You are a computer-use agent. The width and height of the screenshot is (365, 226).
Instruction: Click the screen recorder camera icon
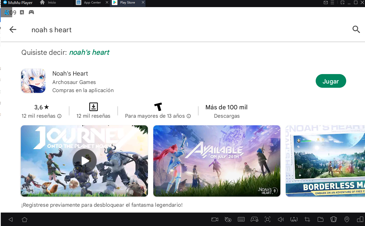pos(215,219)
